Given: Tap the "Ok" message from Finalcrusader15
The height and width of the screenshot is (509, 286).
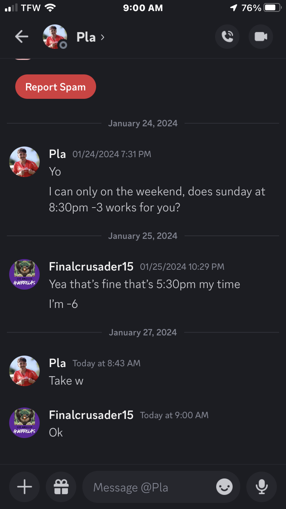Looking at the screenshot, I should click(x=56, y=433).
